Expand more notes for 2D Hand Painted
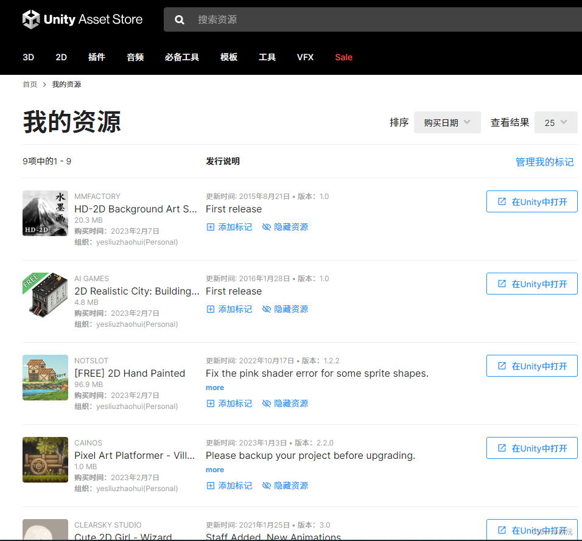 [x=215, y=388]
